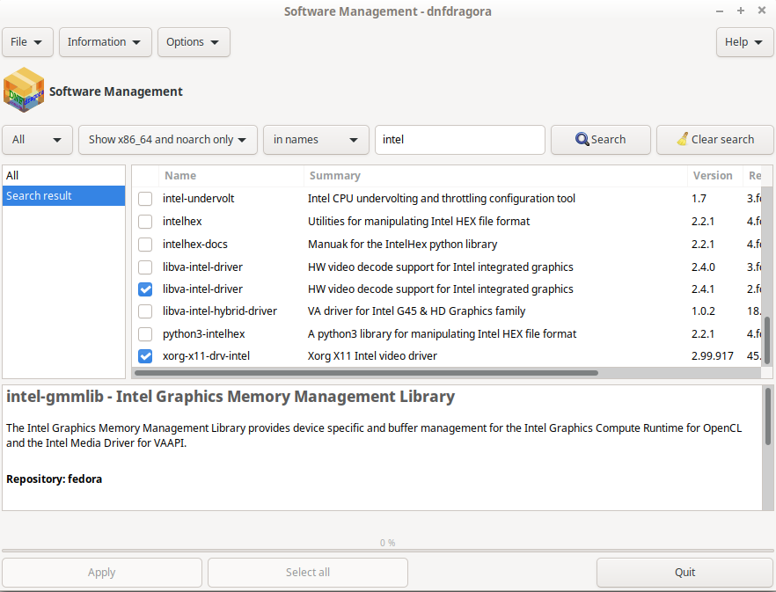776x592 pixels.
Task: Click the Apply button
Action: (x=102, y=573)
